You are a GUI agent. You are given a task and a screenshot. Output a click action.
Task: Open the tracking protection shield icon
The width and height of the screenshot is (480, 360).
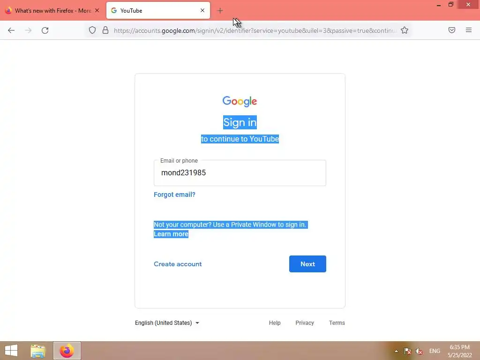point(92,30)
